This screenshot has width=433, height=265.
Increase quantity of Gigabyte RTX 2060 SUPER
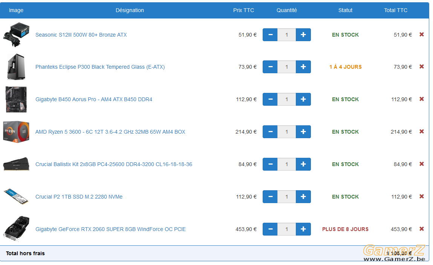click(x=303, y=229)
